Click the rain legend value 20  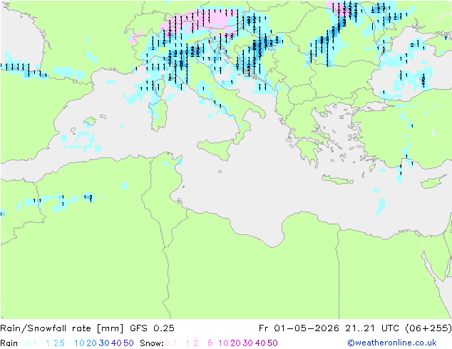91,343
